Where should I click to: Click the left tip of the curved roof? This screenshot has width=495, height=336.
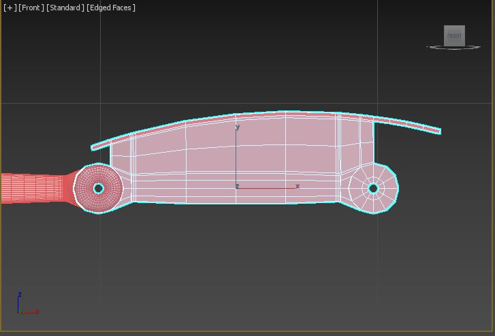coord(94,146)
